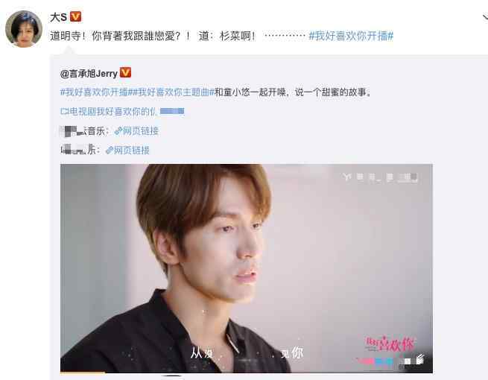488x380 pixels.
Task: Play the video thumbnail of the man
Action: click(246, 268)
